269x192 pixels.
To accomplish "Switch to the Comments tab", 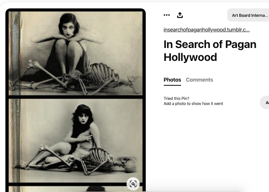I will 199,80.
